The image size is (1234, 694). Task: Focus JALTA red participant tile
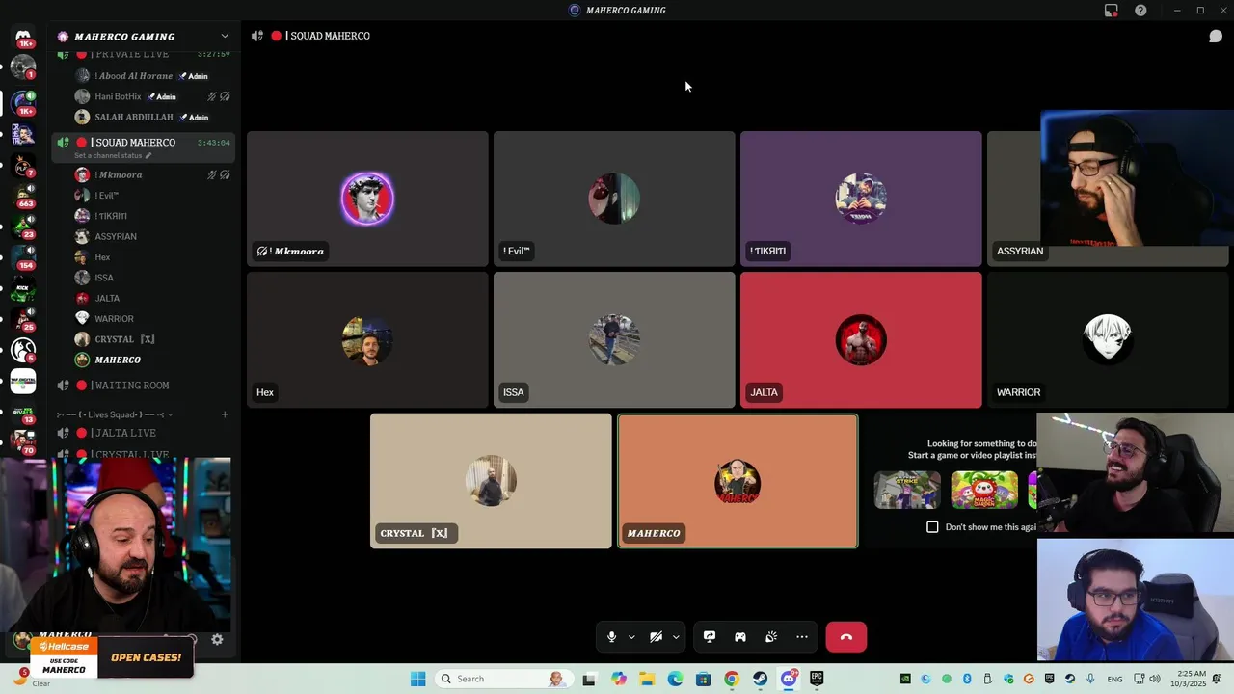point(861,340)
